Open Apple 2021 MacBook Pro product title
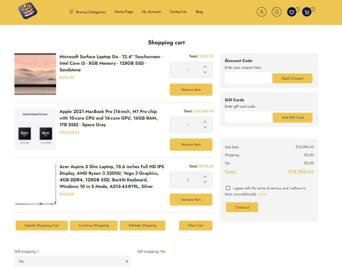The image size is (342, 270). 108,118
